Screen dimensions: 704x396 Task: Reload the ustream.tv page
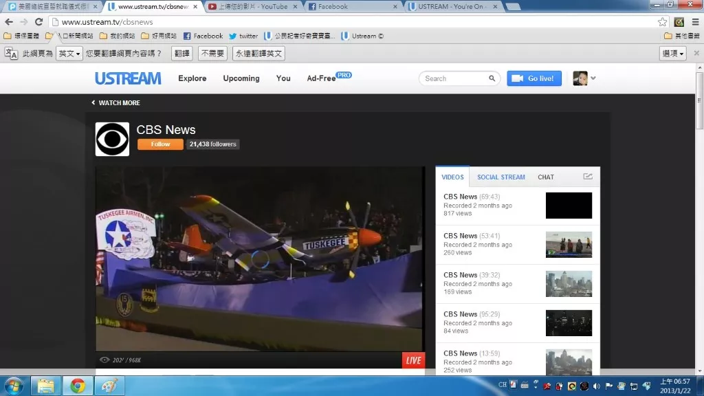pyautogui.click(x=39, y=21)
